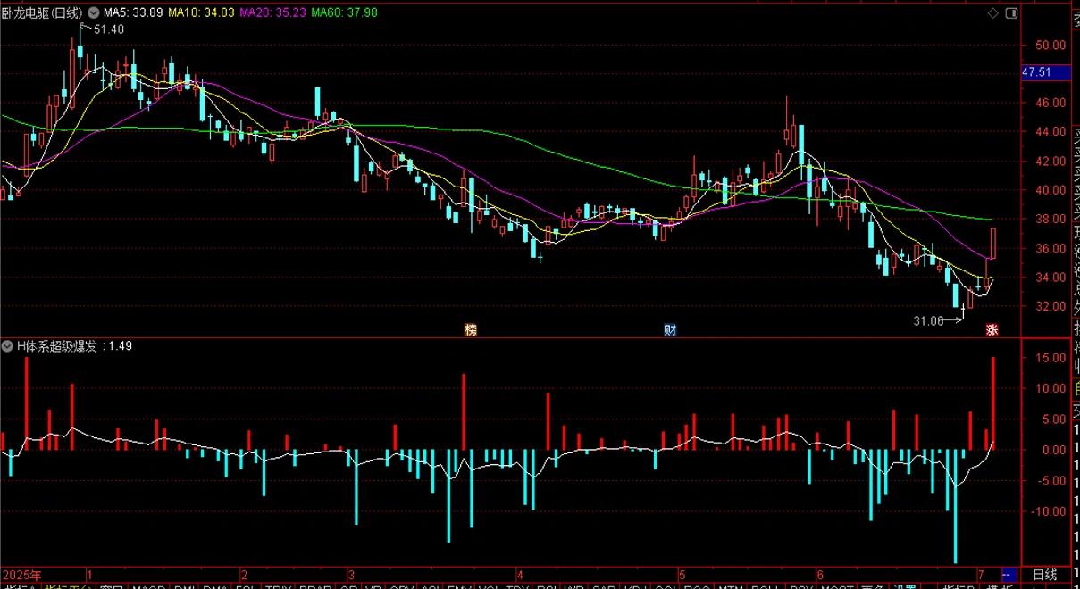This screenshot has width=1080, height=589.
Task: Click the MA20: 35.23 label
Action: pos(273,12)
